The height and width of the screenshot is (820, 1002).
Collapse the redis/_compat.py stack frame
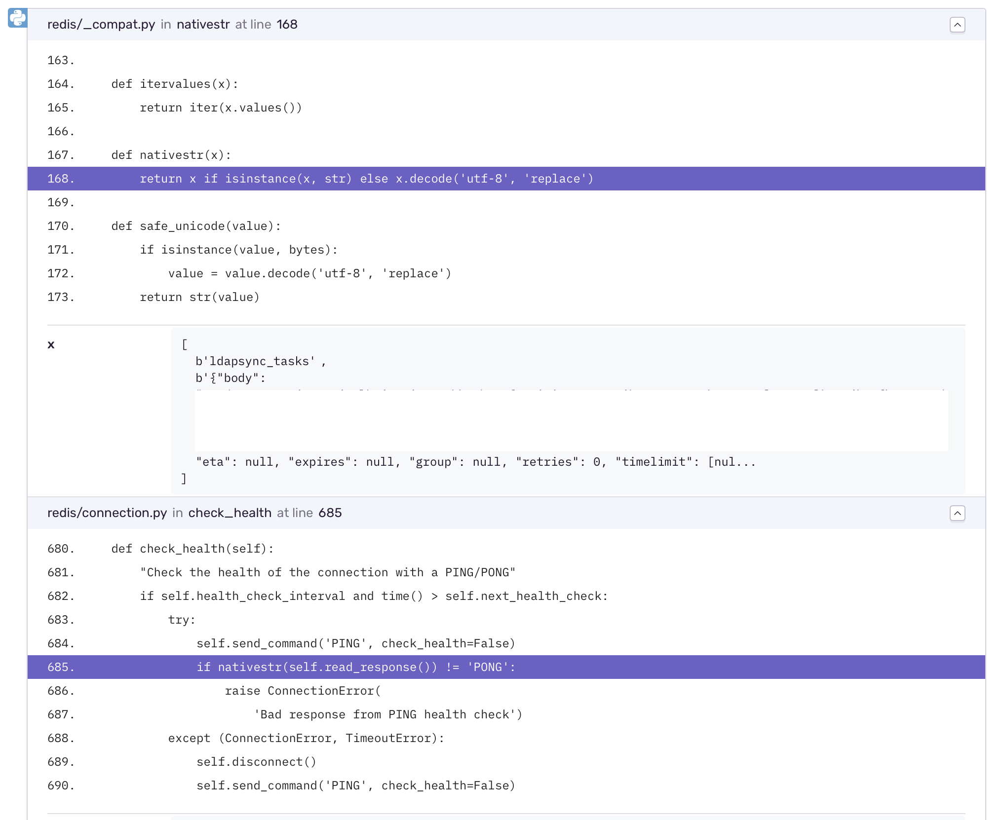click(x=958, y=24)
